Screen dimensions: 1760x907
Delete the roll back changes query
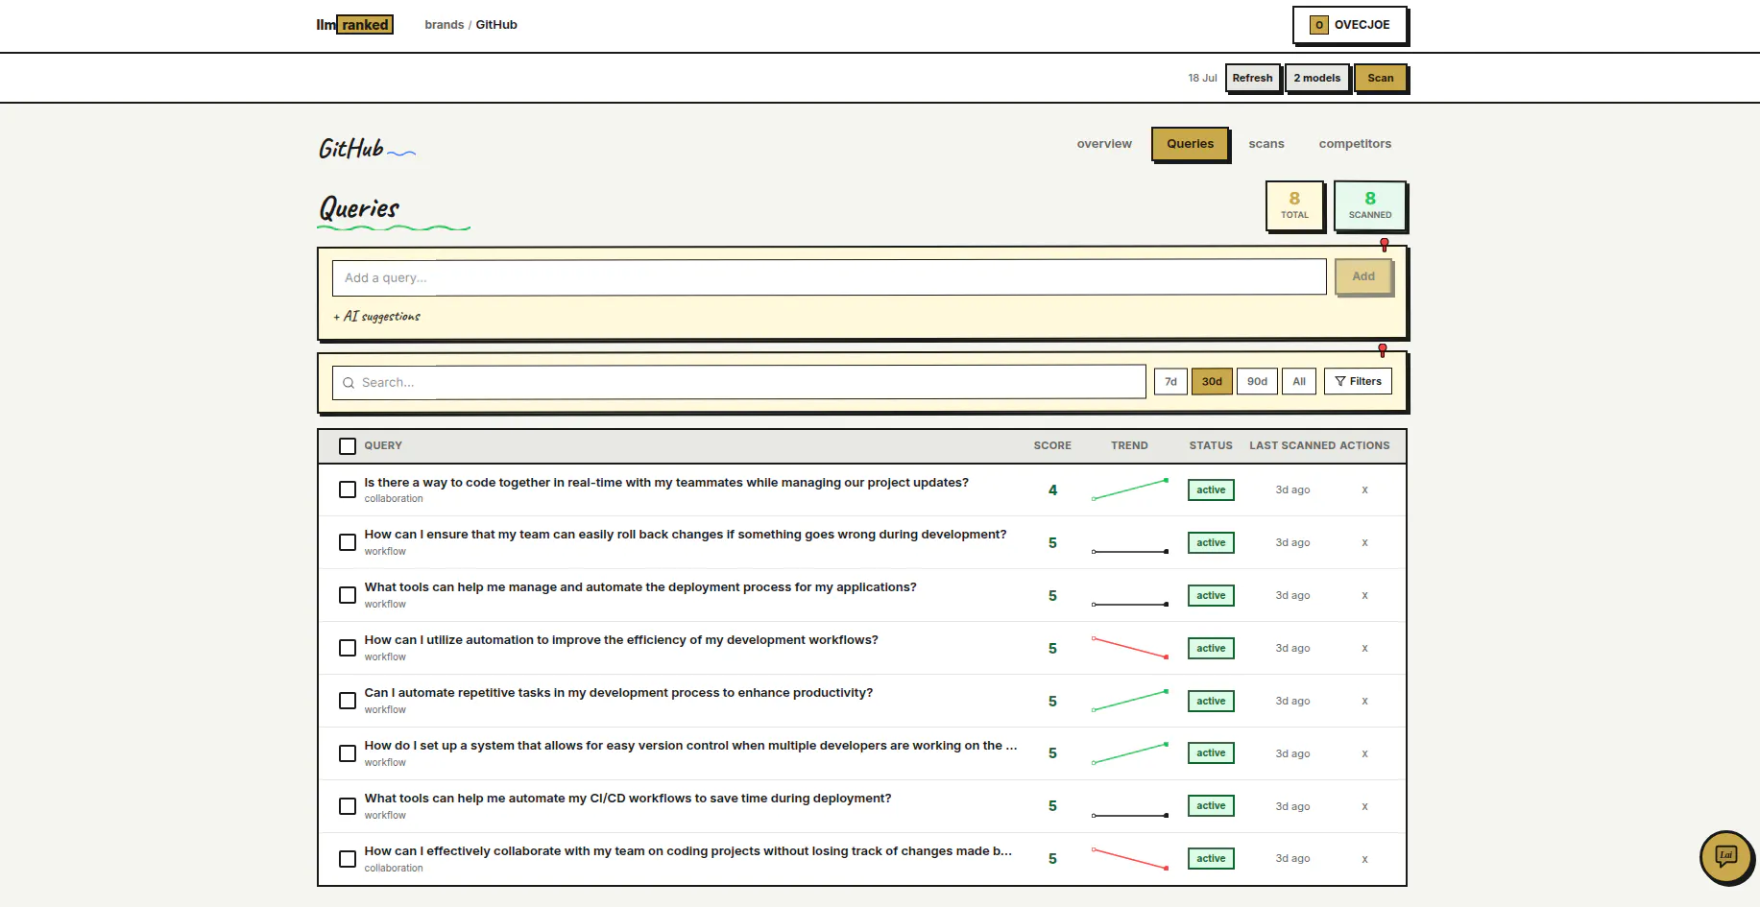[x=1364, y=543]
